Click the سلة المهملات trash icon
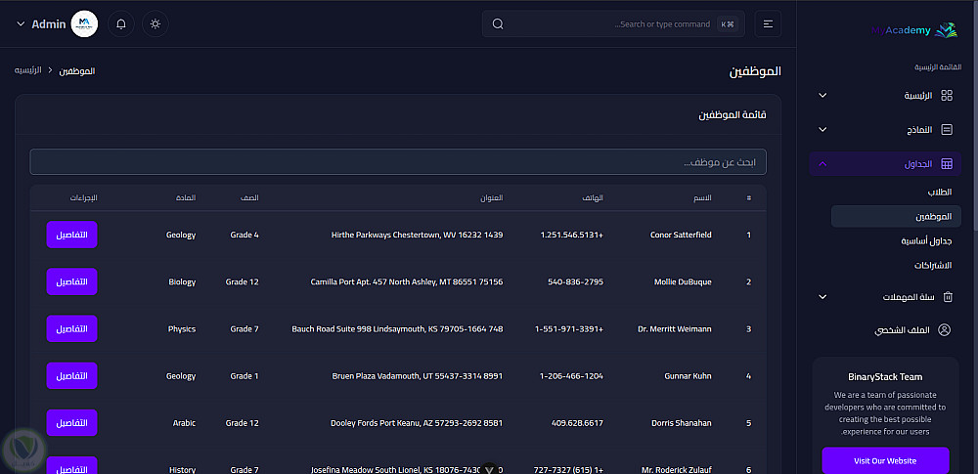This screenshot has height=474, width=978. (x=948, y=297)
